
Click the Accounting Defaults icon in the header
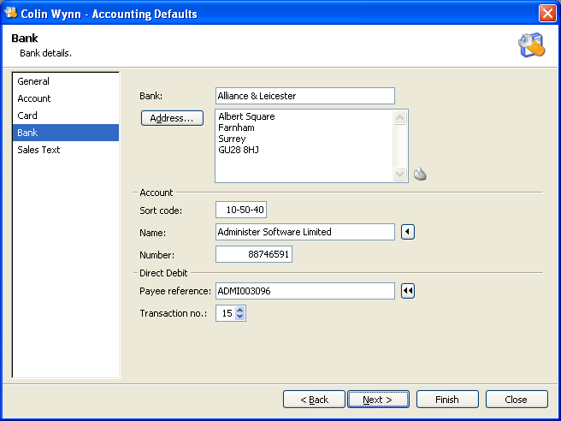pos(530,45)
